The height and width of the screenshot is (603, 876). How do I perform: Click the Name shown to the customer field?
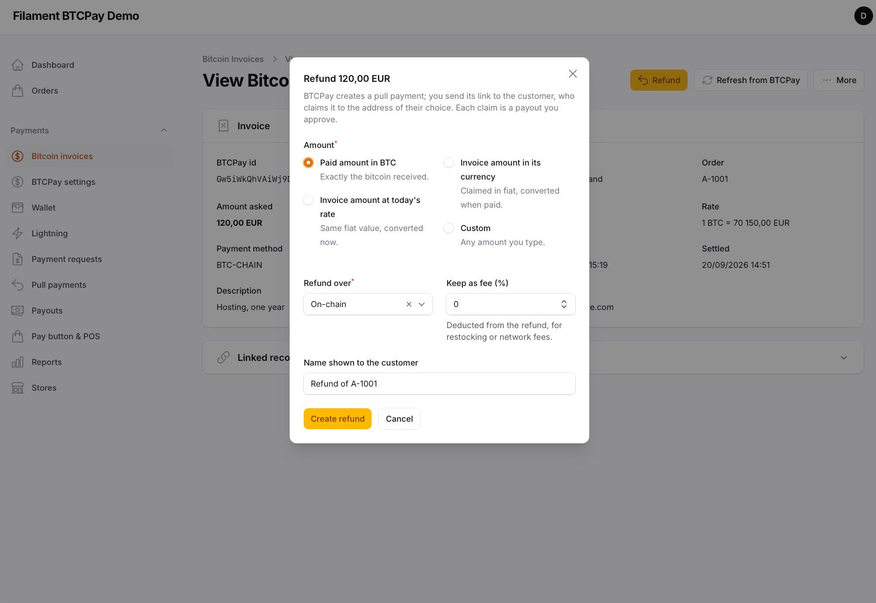click(439, 384)
